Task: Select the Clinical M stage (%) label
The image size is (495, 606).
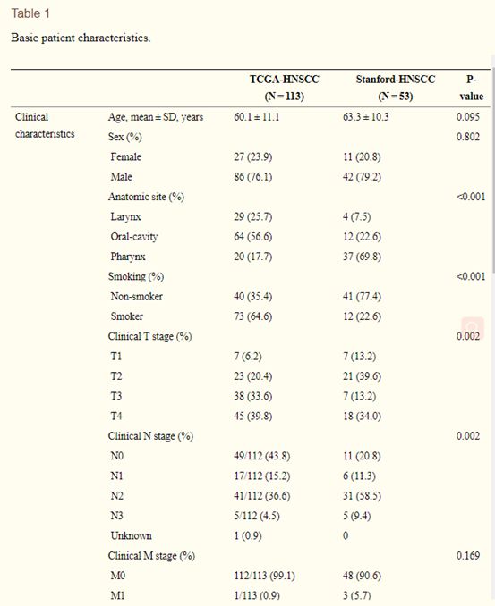Action: pos(151,556)
